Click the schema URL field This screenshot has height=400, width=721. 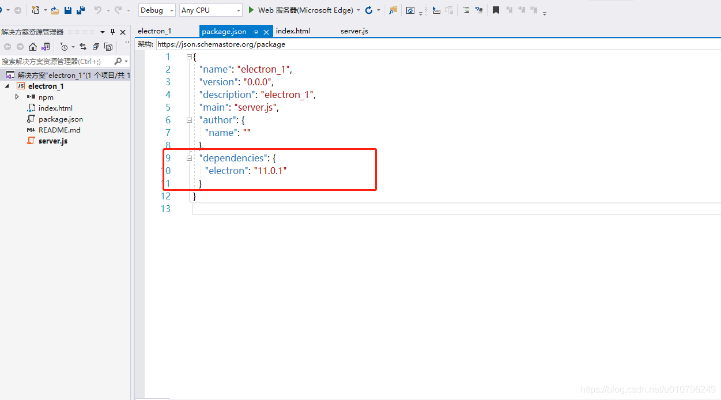point(438,44)
